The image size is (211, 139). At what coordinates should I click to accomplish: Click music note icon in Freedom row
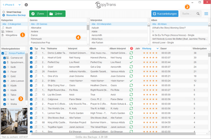coord(36,71)
